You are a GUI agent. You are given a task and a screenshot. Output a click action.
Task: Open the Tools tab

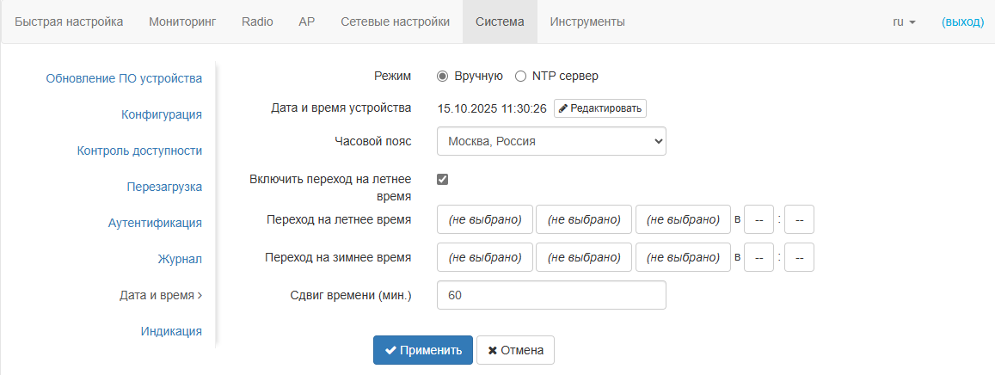(587, 22)
